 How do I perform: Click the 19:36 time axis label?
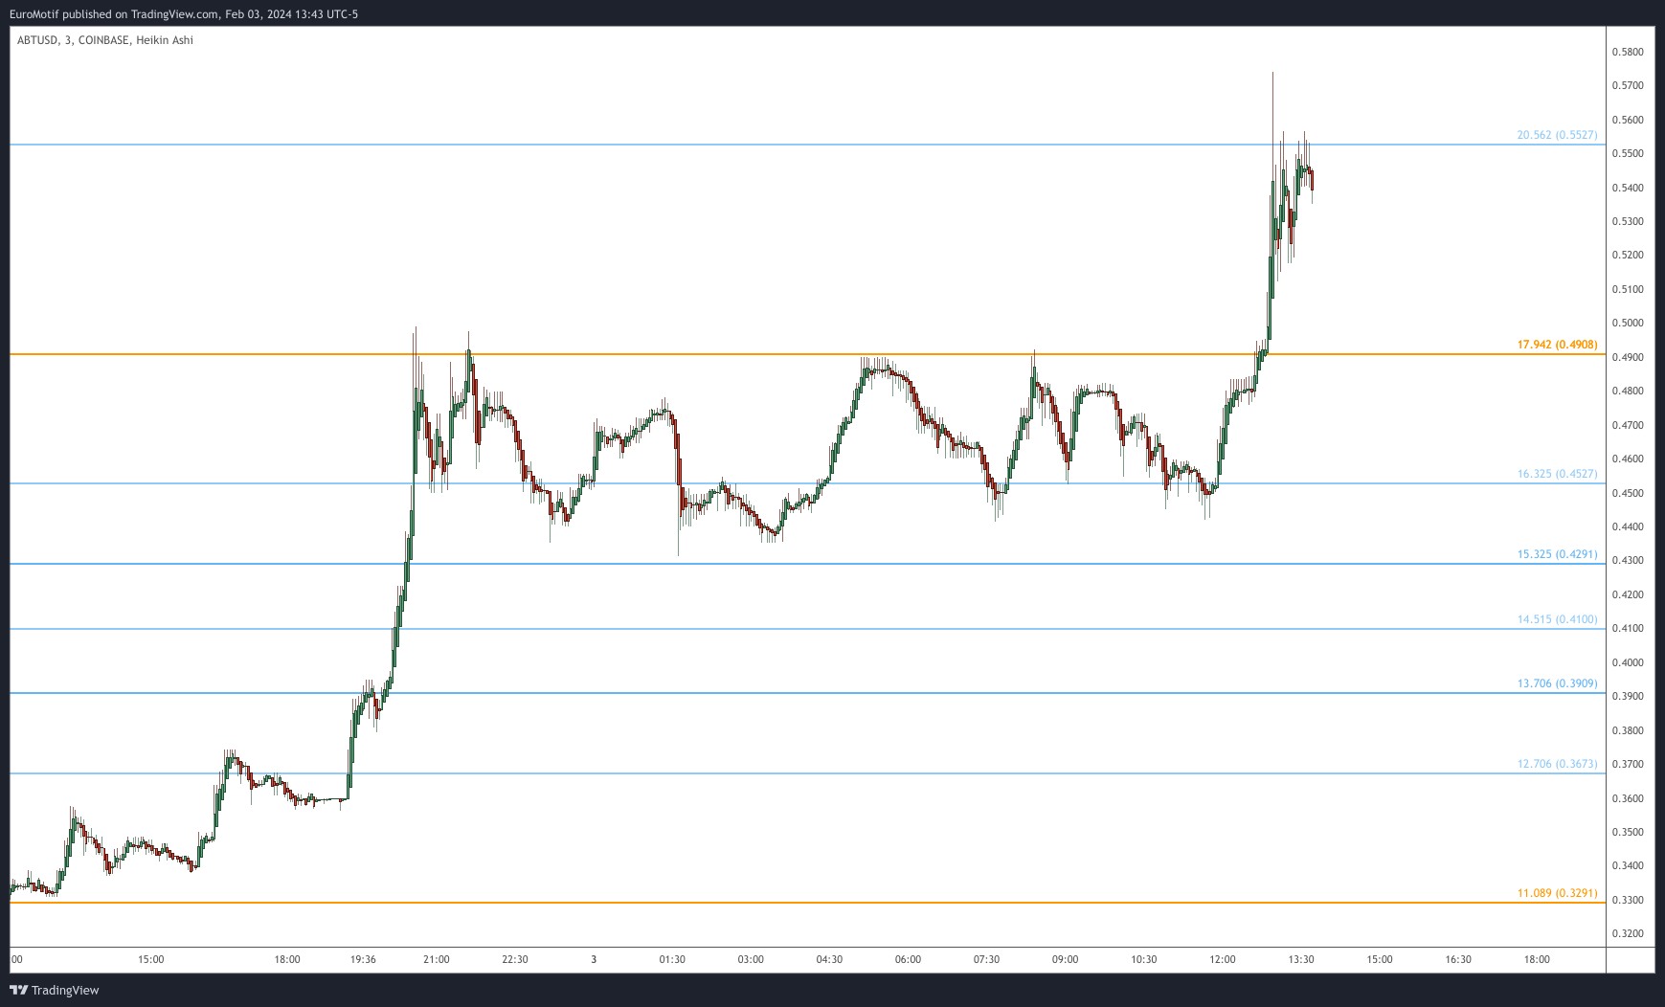click(x=363, y=959)
